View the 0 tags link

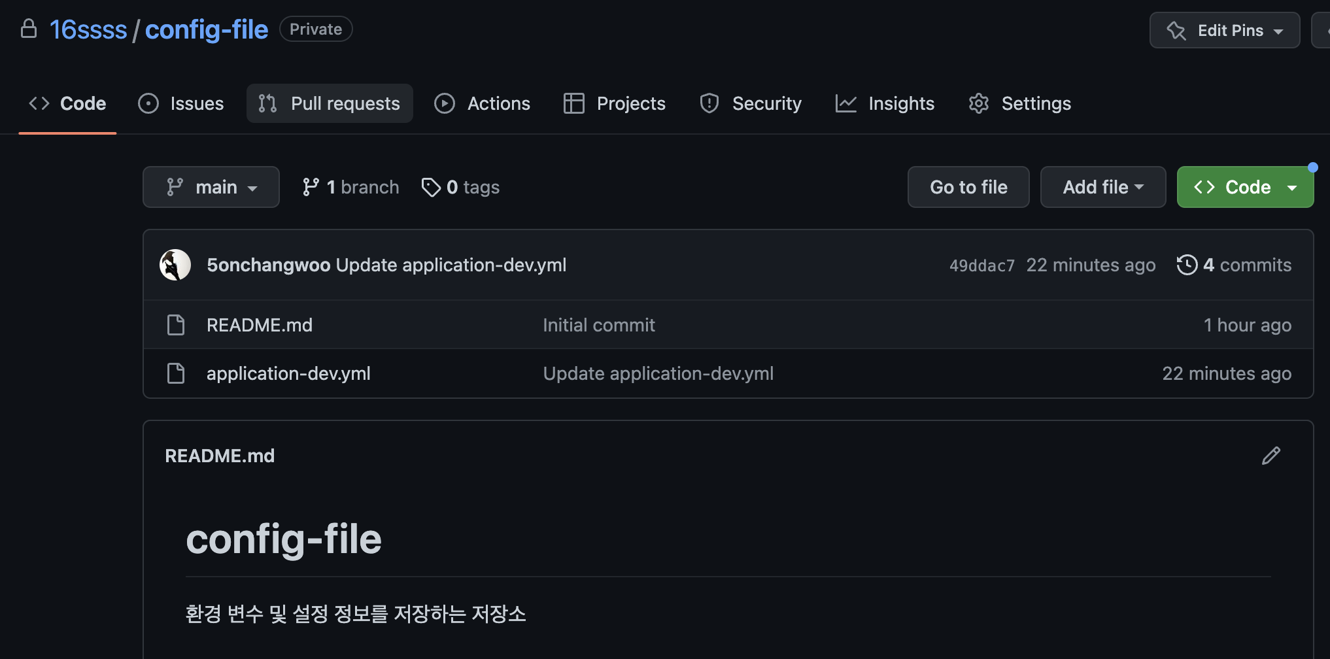[x=460, y=187]
